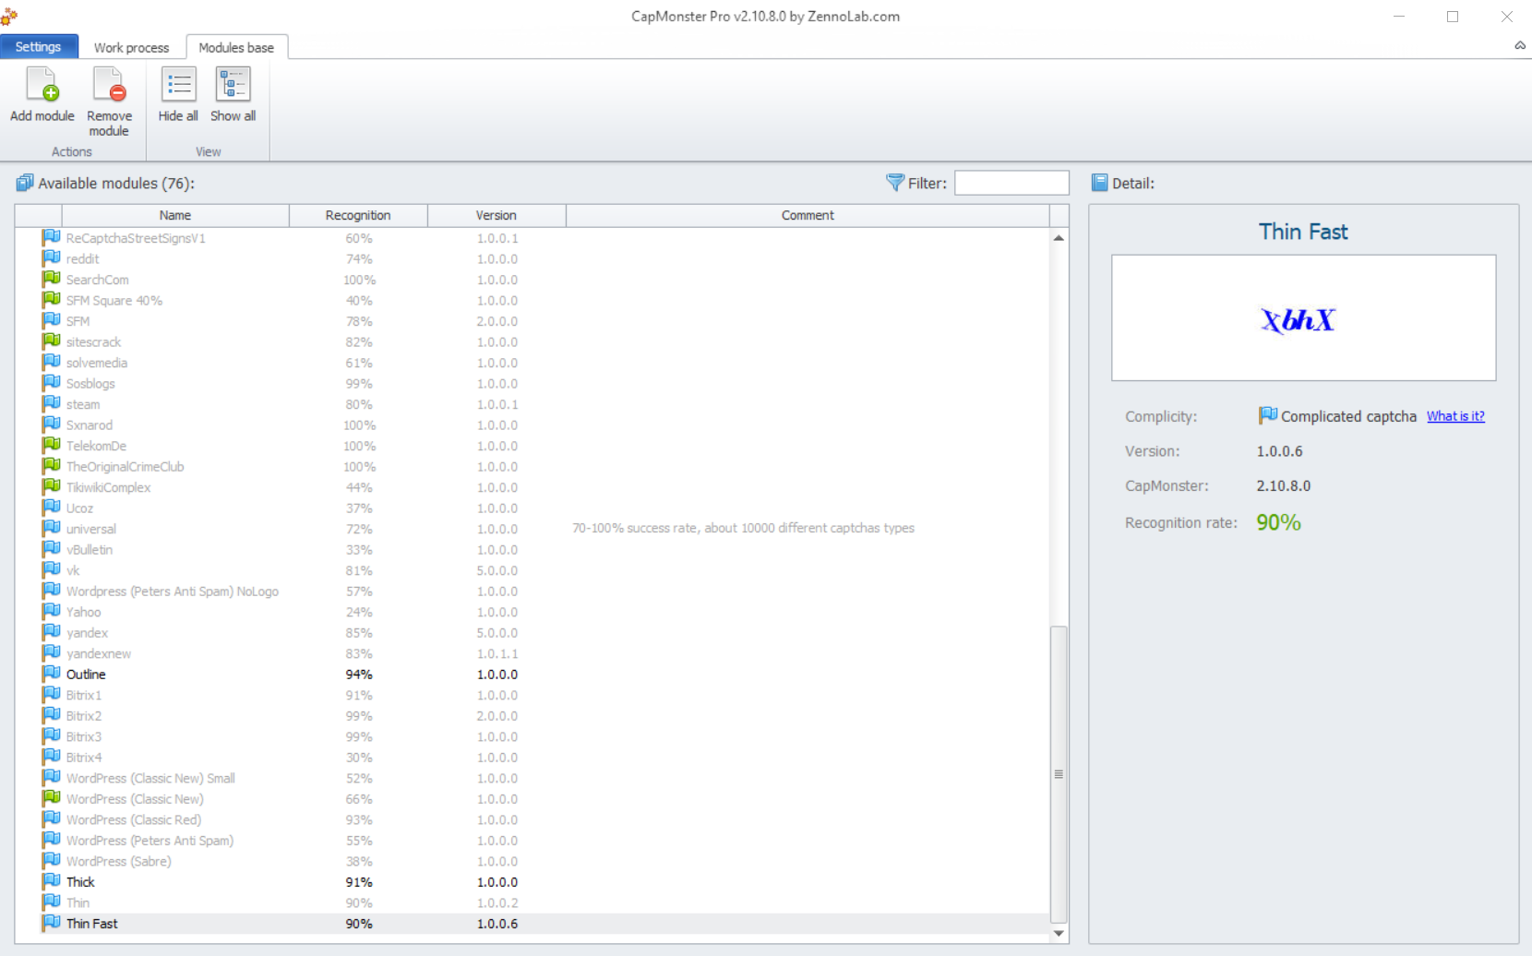Image resolution: width=1532 pixels, height=956 pixels.
Task: Select the yandex module row
Action: point(533,632)
